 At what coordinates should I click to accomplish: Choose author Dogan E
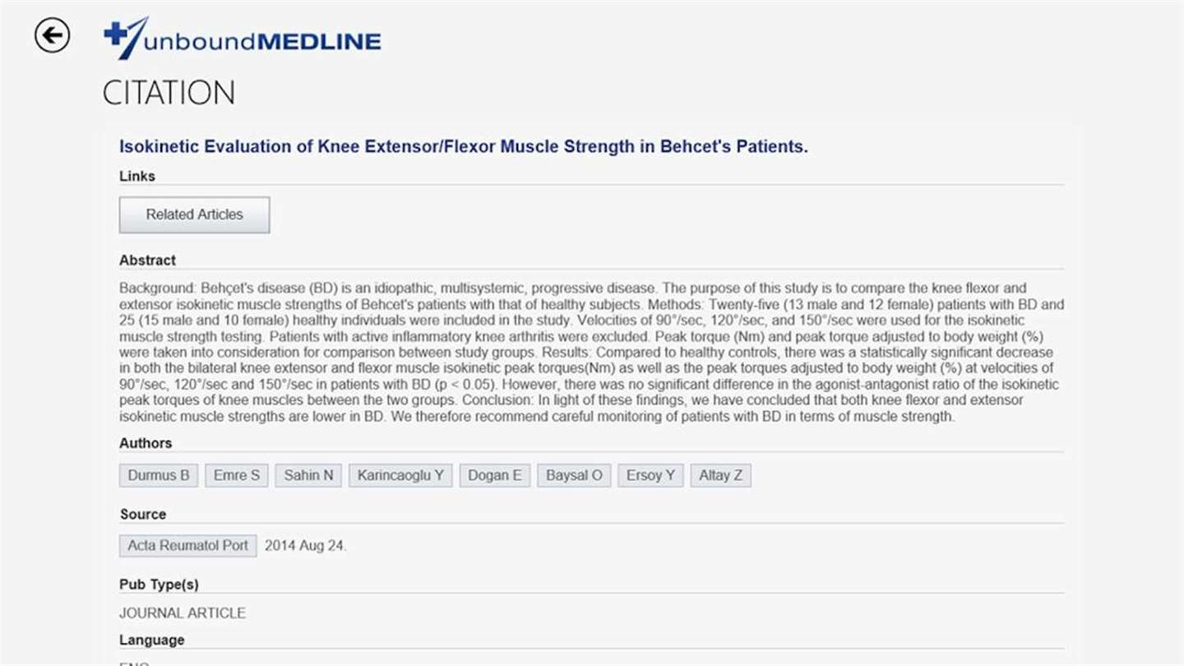[495, 475]
